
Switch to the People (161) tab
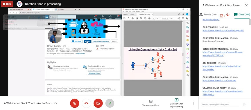tap(208, 15)
